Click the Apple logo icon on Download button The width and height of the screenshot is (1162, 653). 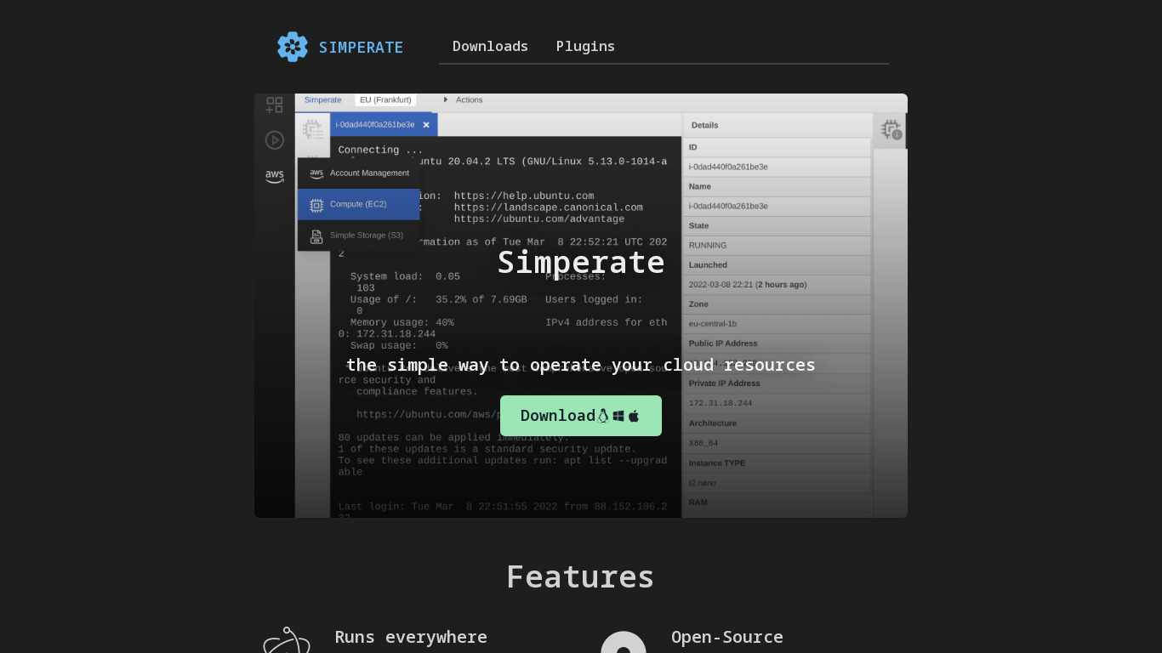(634, 416)
